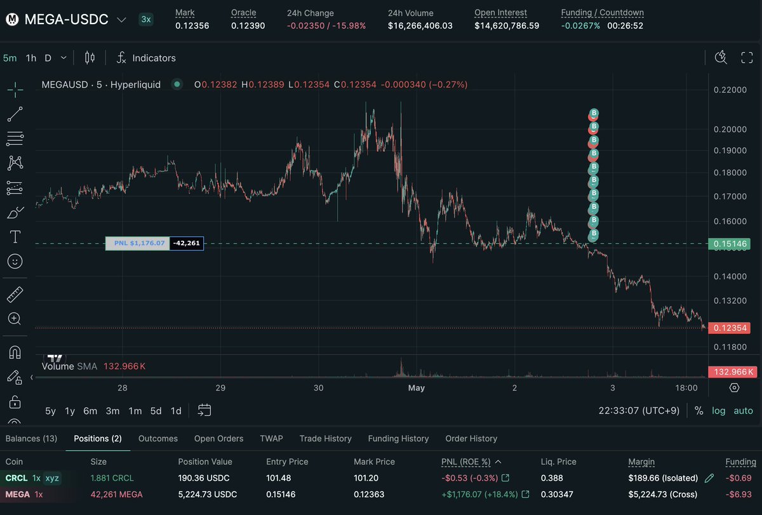Open the Funding History tab

(399, 438)
